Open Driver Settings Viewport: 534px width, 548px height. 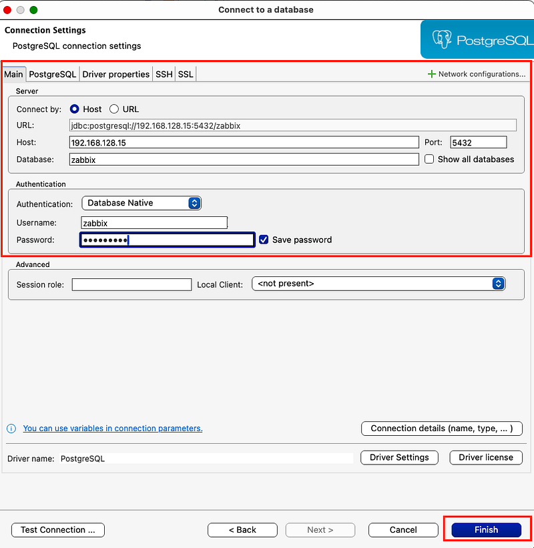coord(399,457)
